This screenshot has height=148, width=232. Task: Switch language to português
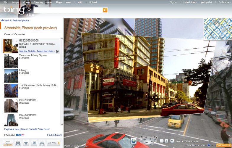pos(206,2)
